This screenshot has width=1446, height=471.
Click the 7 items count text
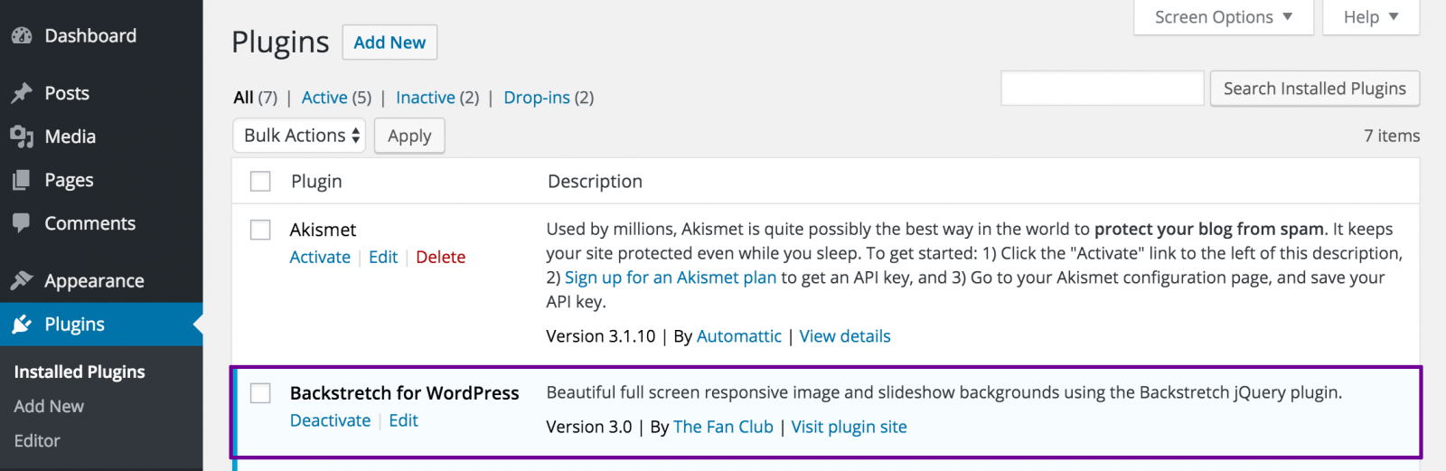[1392, 136]
